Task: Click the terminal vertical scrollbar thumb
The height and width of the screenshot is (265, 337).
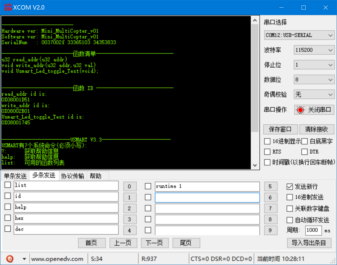Action: pos(255,78)
